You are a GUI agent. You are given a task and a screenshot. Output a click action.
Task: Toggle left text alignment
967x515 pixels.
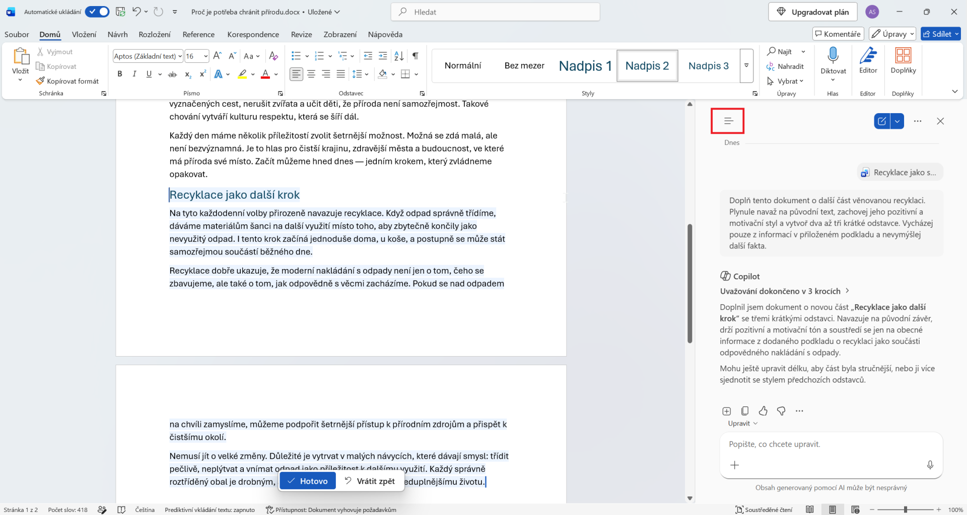tap(296, 74)
